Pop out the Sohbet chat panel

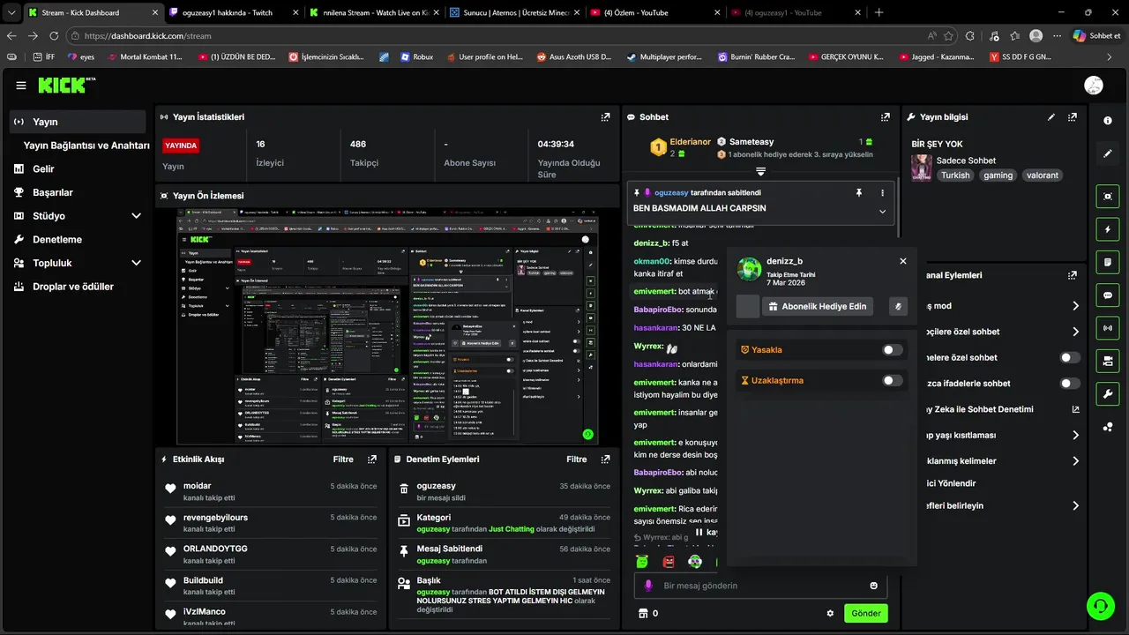[x=886, y=116]
